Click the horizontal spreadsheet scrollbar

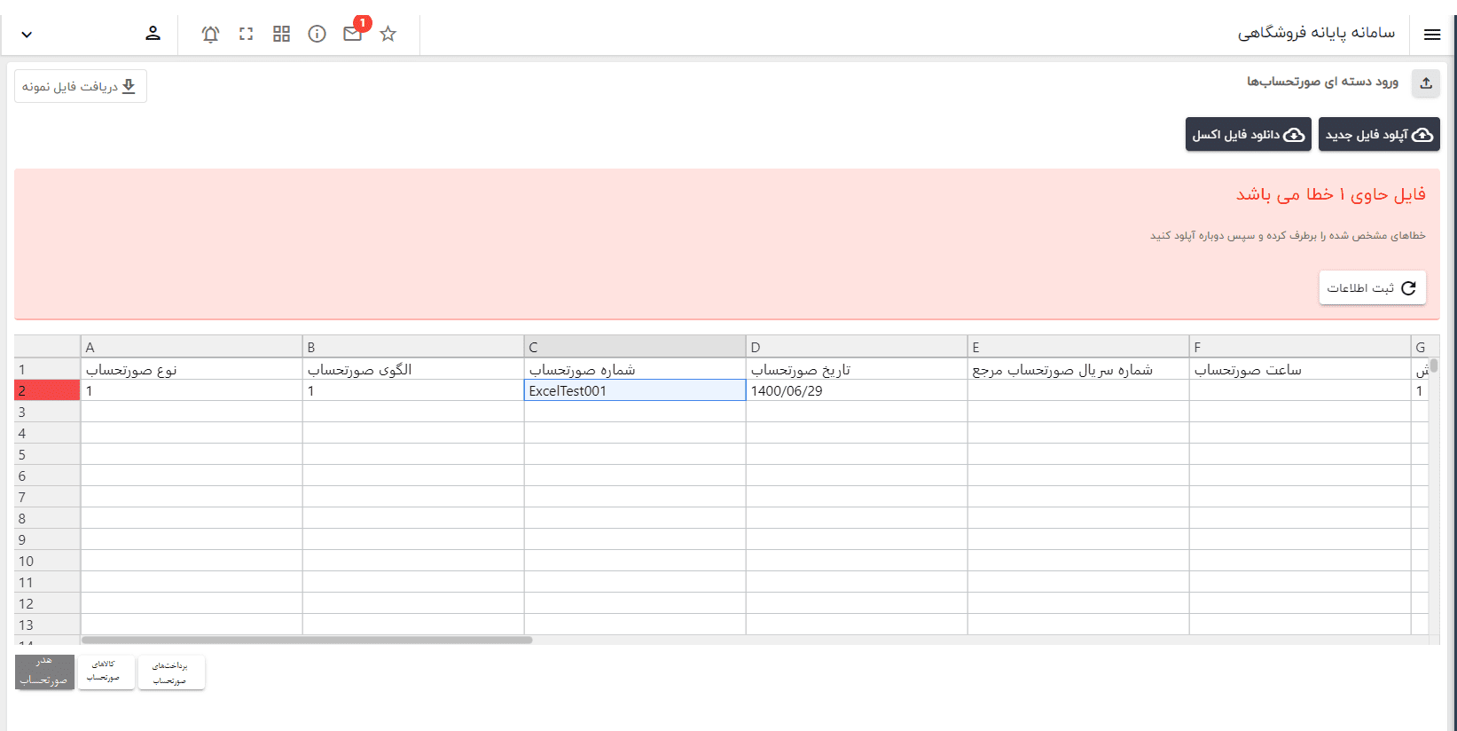tap(307, 640)
